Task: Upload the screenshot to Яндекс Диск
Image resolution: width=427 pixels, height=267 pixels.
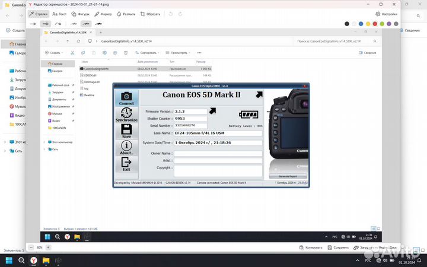Action: pos(375,247)
